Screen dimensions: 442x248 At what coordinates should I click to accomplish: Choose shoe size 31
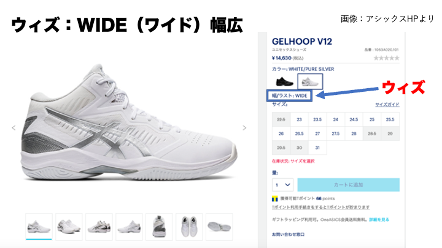(x=317, y=148)
